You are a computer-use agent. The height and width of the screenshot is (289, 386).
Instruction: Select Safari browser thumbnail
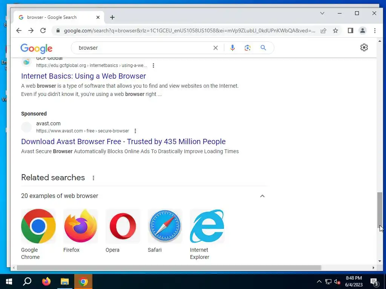(165, 226)
